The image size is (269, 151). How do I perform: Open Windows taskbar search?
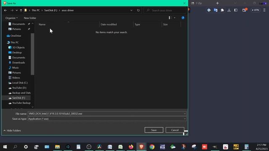coord(15,147)
